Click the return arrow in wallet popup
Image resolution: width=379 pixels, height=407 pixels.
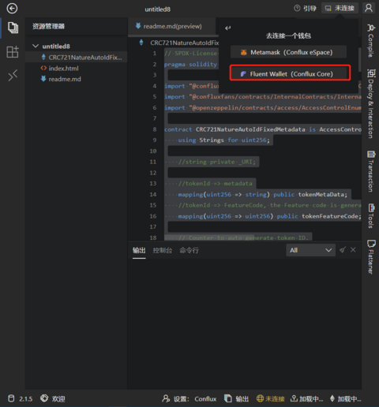tap(228, 28)
